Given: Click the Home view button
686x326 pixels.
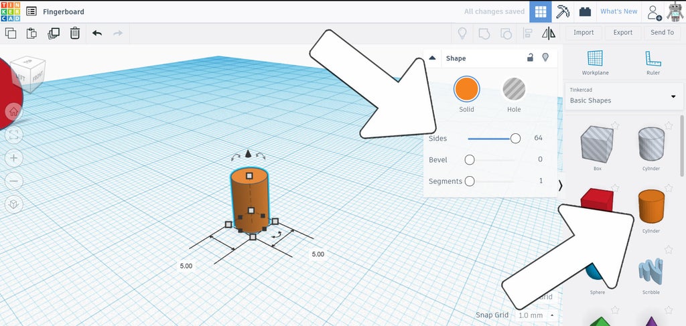Looking at the screenshot, I should tap(13, 112).
